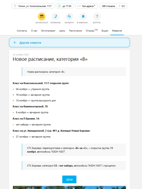Open the 590 отзывов reviews link
Image resolution: width=142 pixels, height=189 pixels.
[108, 6]
